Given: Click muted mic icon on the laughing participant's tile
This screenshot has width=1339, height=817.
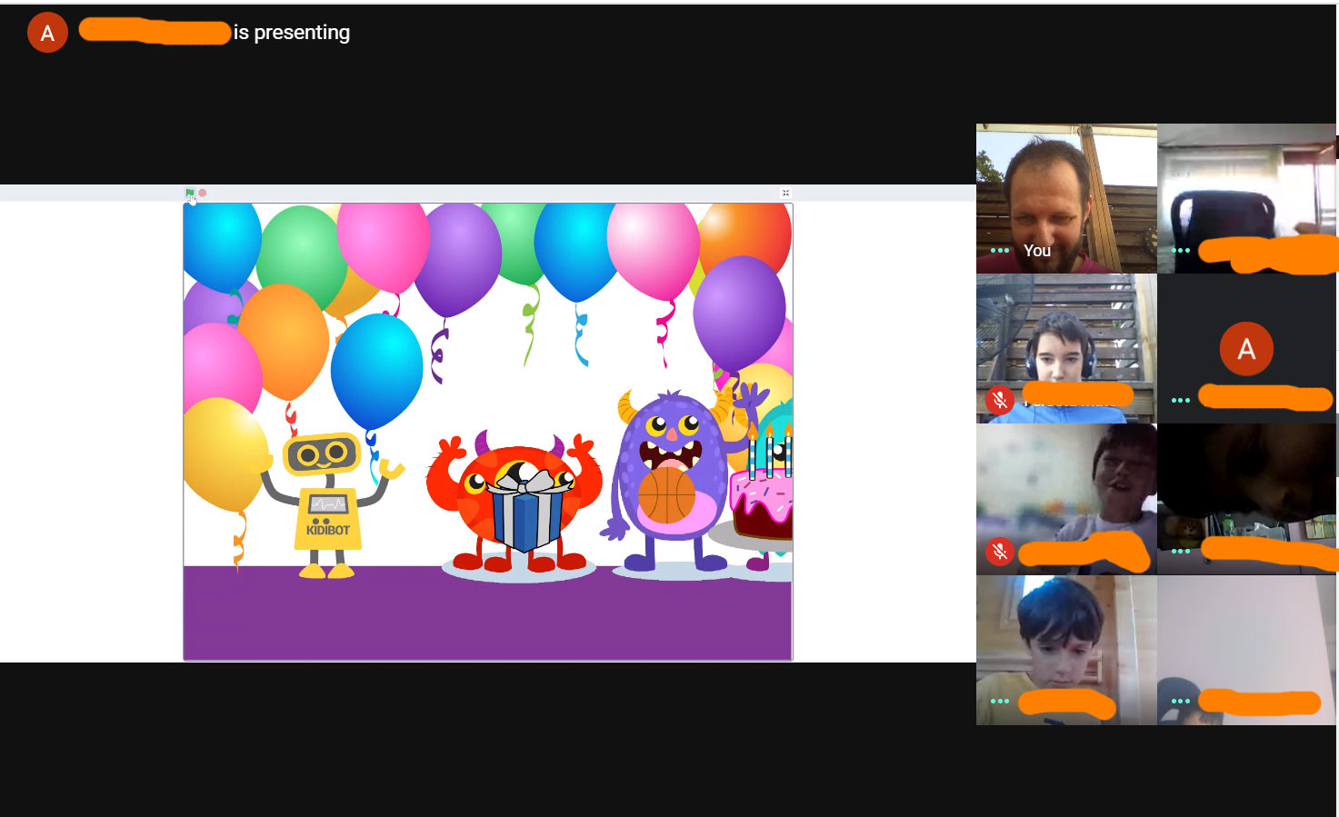Looking at the screenshot, I should point(1000,551).
